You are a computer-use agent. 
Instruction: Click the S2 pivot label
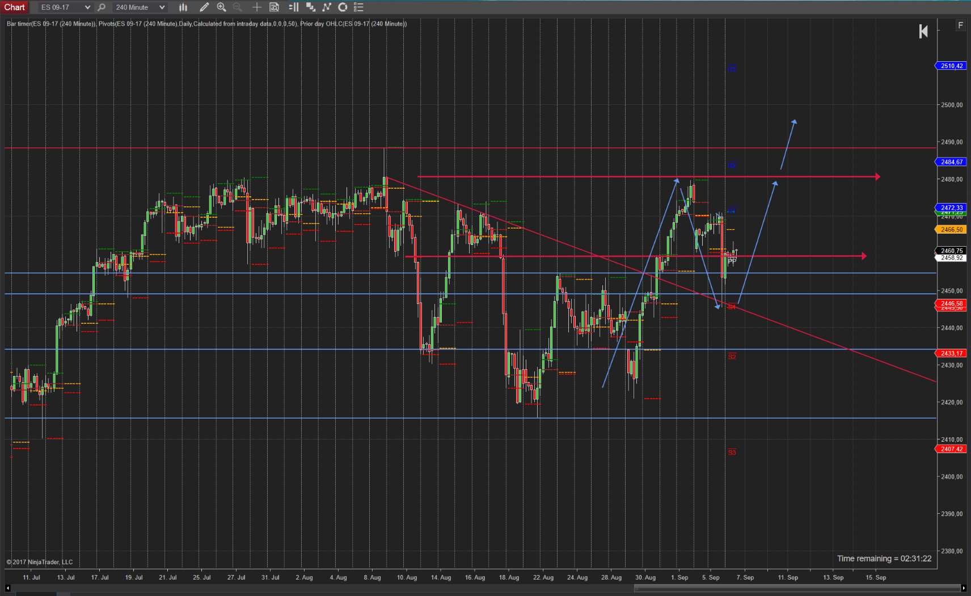tap(732, 357)
